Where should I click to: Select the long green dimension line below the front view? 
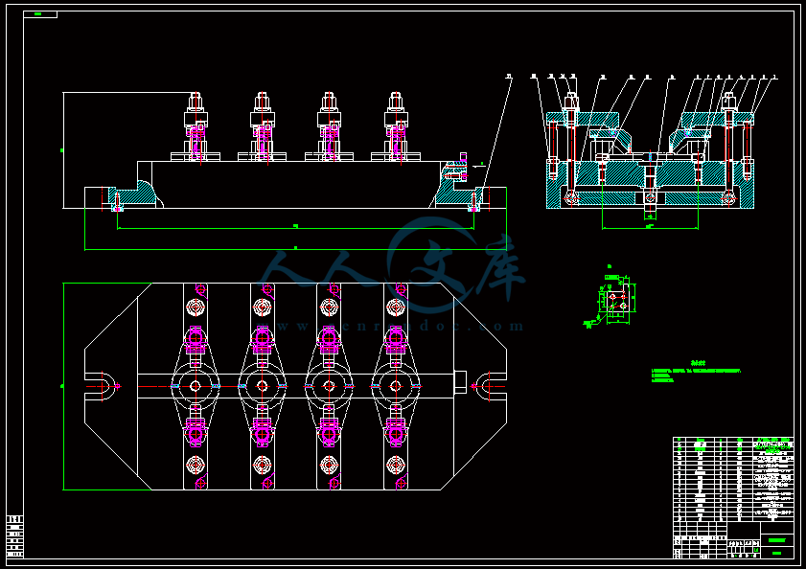[295, 250]
